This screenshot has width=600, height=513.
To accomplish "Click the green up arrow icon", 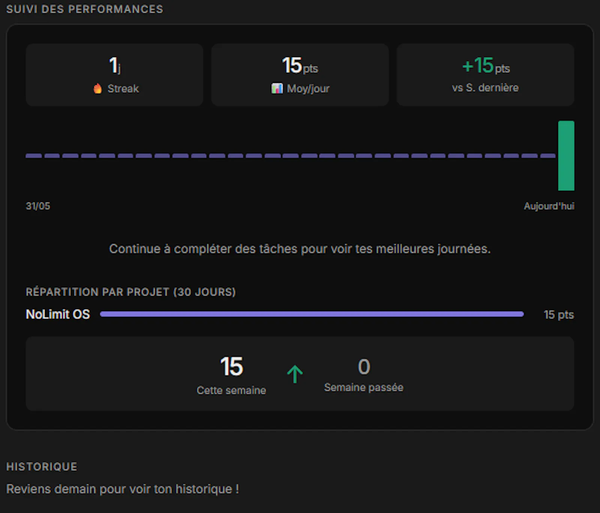I will [295, 374].
